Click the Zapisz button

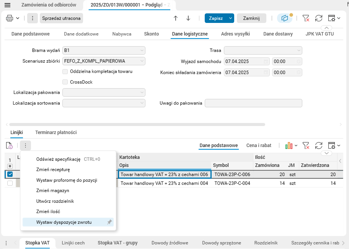(216, 18)
